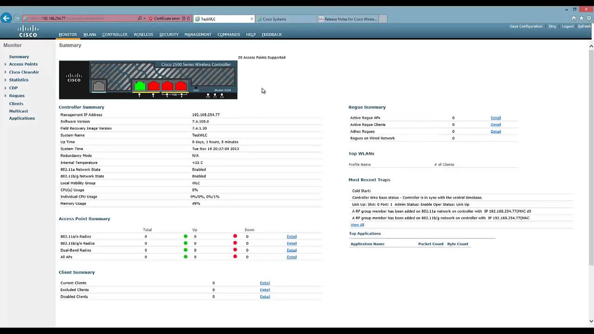Viewport: 594px width, 334px height.
Task: Click the Byte Count column header
Action: point(458,244)
